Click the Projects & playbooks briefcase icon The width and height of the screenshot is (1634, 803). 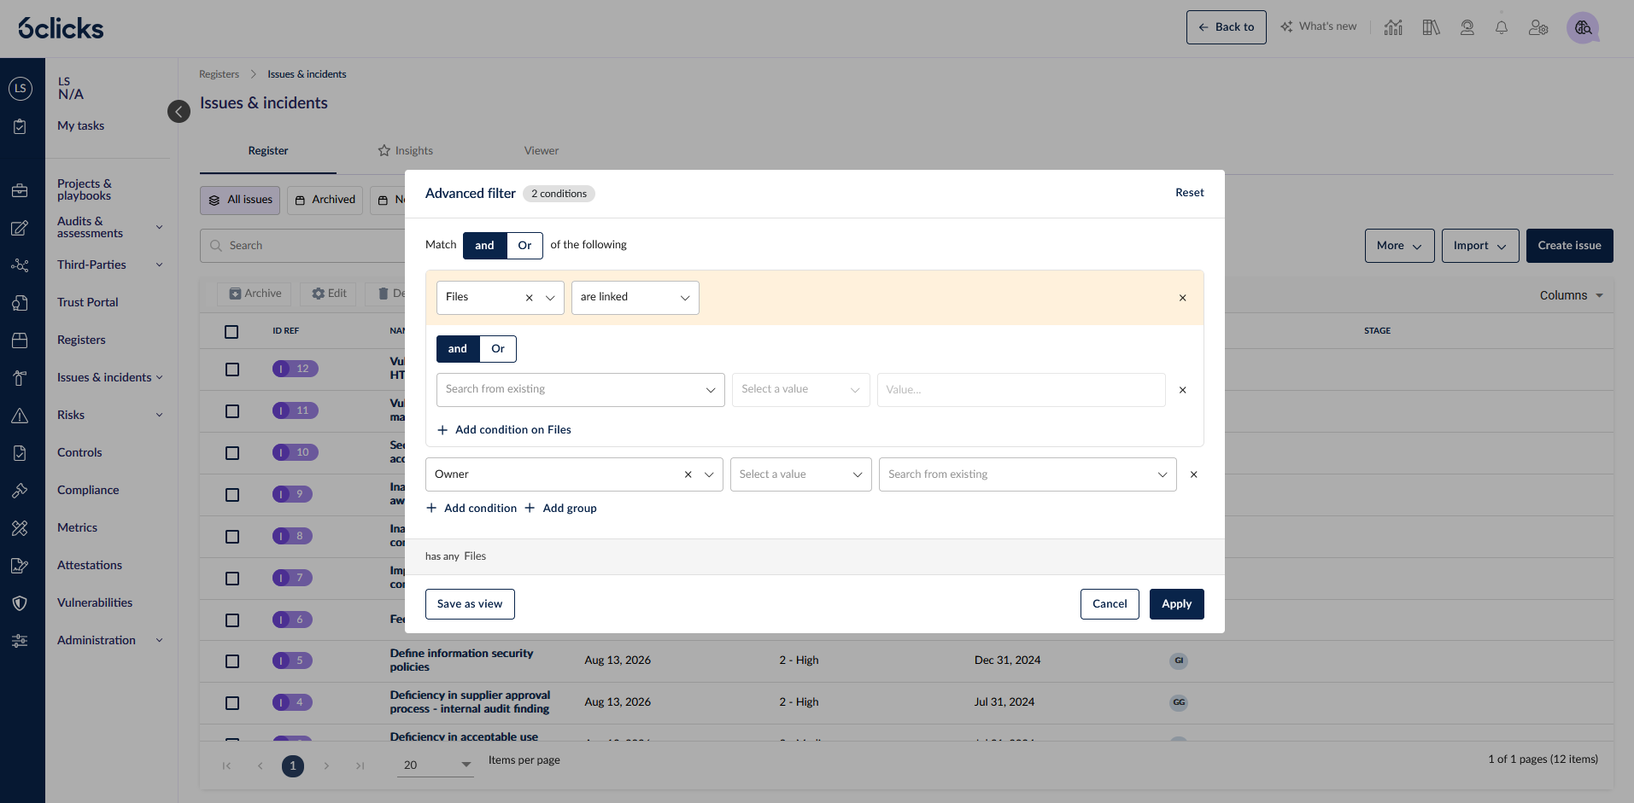click(x=20, y=190)
